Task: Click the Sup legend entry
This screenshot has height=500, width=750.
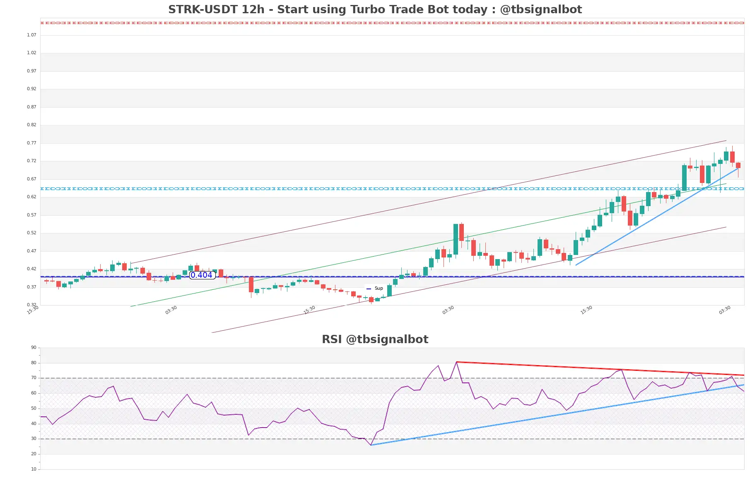Action: (x=375, y=288)
